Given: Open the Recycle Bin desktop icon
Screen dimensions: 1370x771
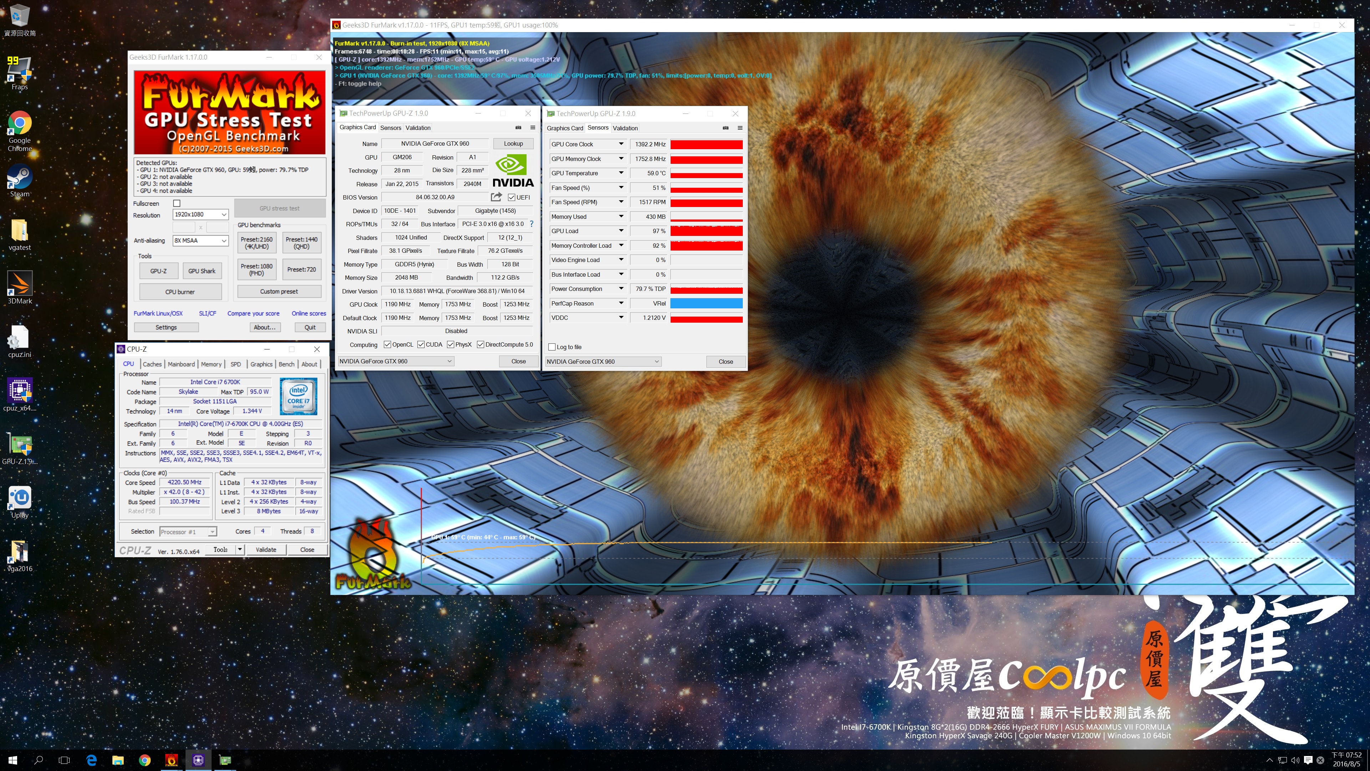Looking at the screenshot, I should point(20,20).
